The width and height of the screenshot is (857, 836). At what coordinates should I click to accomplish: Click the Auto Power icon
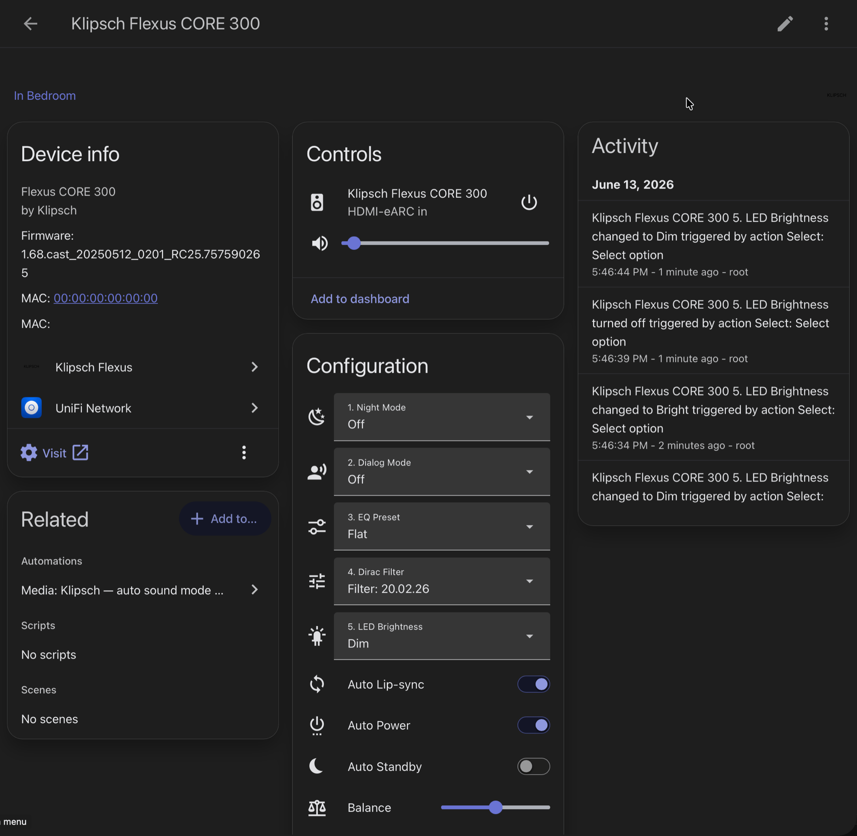[317, 725]
